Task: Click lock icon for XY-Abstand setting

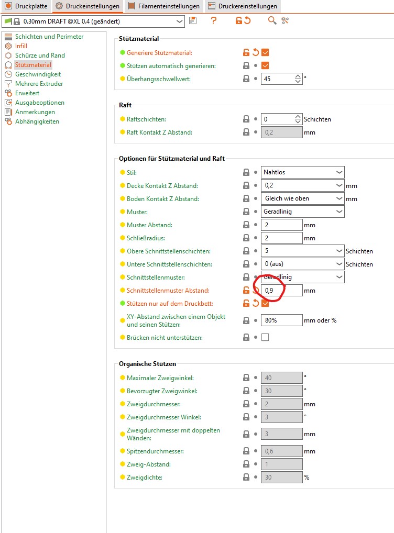Action: tap(246, 320)
